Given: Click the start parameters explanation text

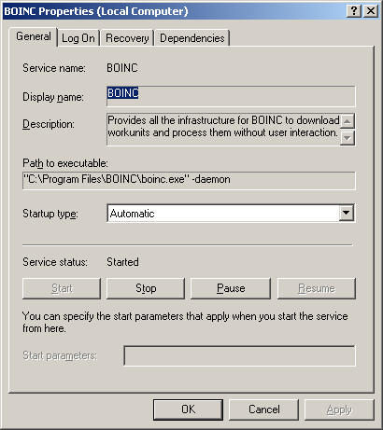Looking at the screenshot, I should (185, 322).
